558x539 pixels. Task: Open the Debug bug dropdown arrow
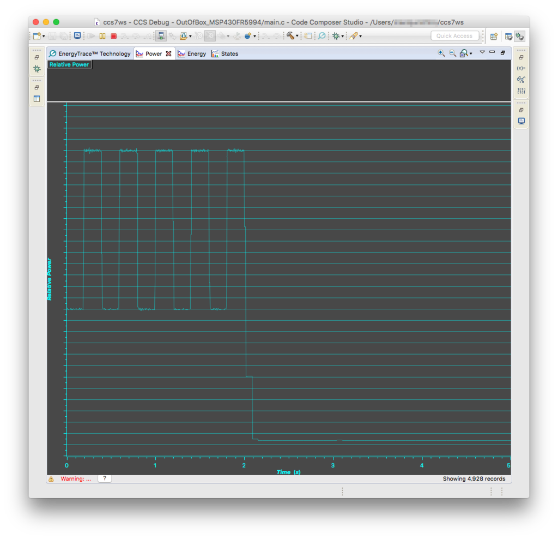342,37
